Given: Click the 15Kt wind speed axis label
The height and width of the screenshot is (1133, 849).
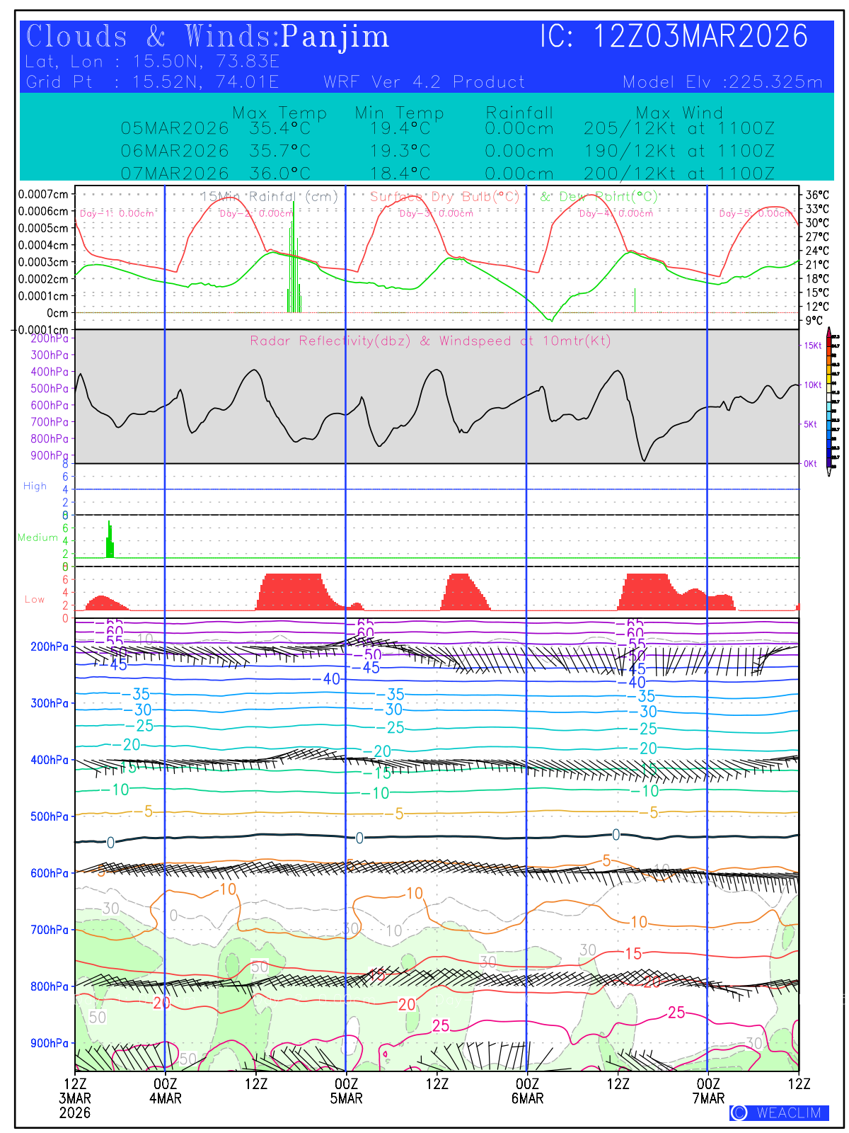Looking at the screenshot, I should pos(813,346).
